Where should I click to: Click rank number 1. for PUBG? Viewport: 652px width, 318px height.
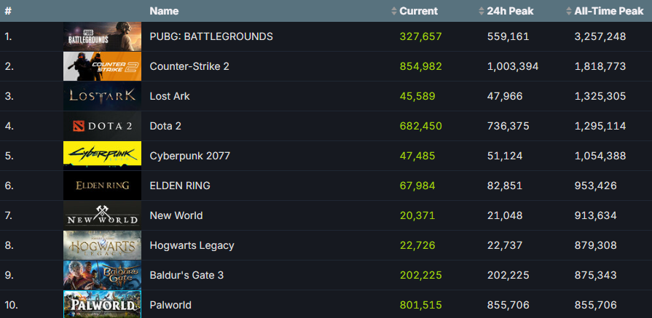pos(9,36)
